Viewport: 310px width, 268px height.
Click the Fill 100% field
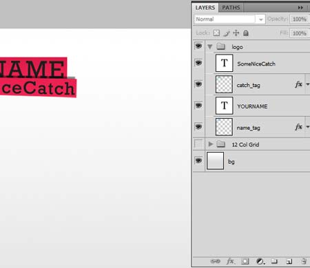click(300, 33)
